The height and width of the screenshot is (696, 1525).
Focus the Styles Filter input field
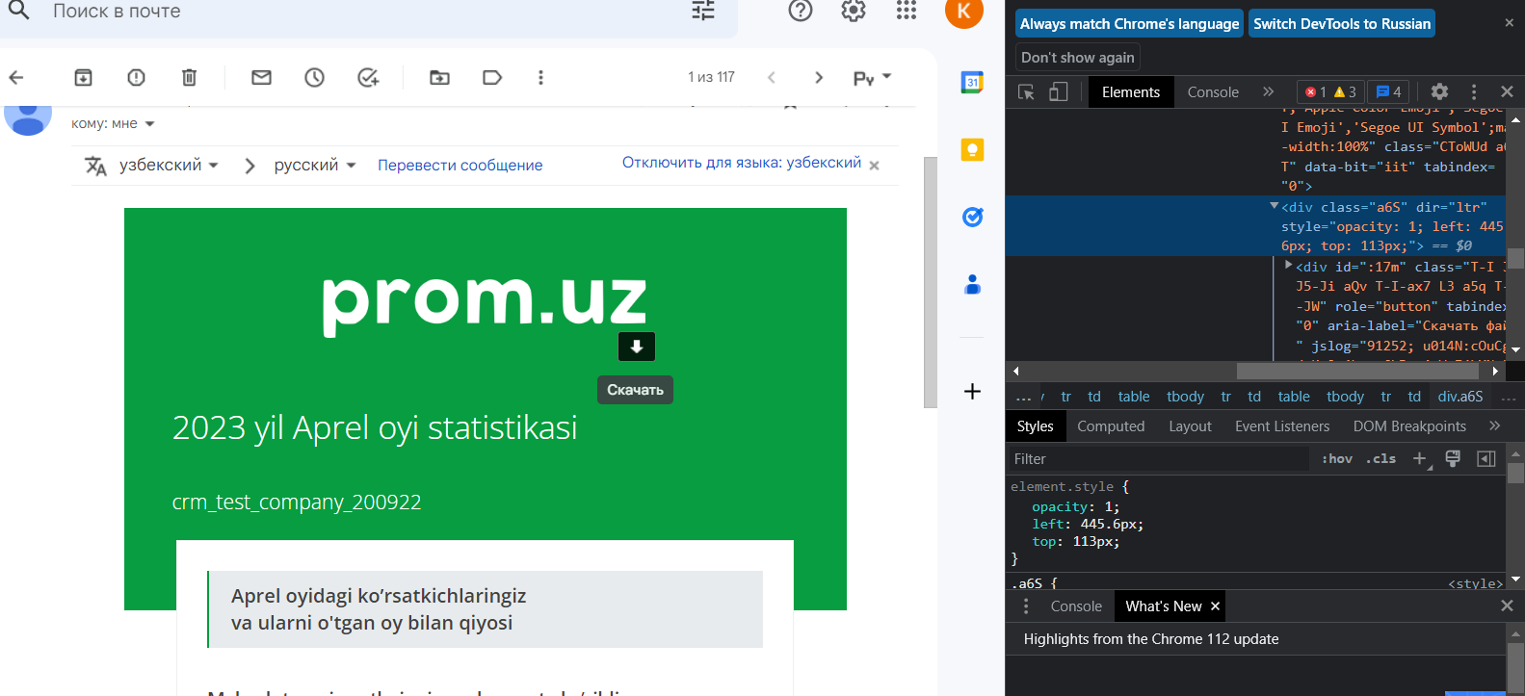[1160, 459]
